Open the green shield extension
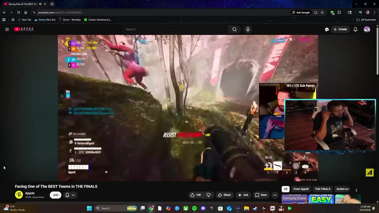The image size is (379, 213). (332, 12)
